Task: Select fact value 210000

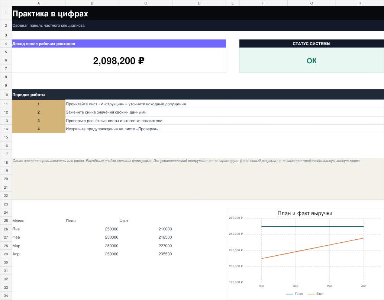Action: pos(145,229)
